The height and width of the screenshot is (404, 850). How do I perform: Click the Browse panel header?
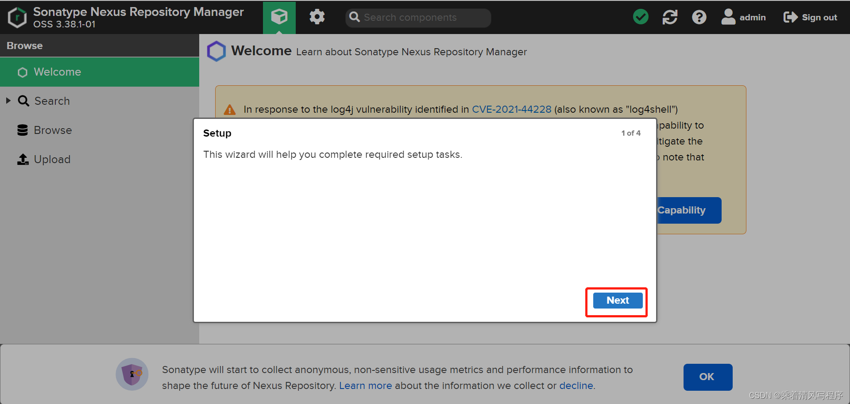100,46
